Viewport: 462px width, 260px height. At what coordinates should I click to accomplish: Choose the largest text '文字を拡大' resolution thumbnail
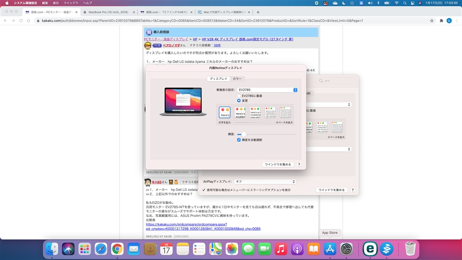tap(225, 113)
